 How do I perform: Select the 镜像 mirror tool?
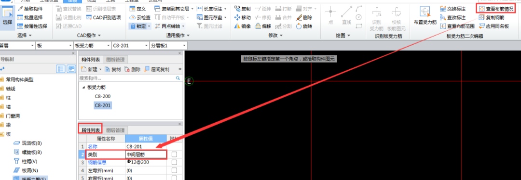[x=243, y=26]
